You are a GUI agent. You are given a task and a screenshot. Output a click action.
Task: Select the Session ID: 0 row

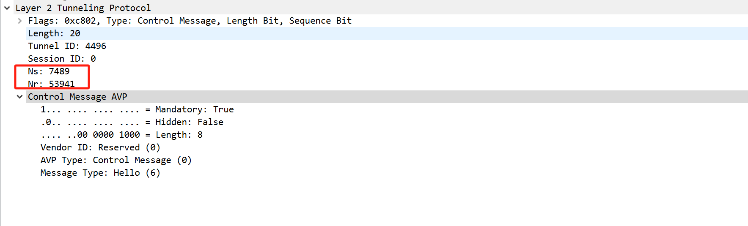(62, 59)
